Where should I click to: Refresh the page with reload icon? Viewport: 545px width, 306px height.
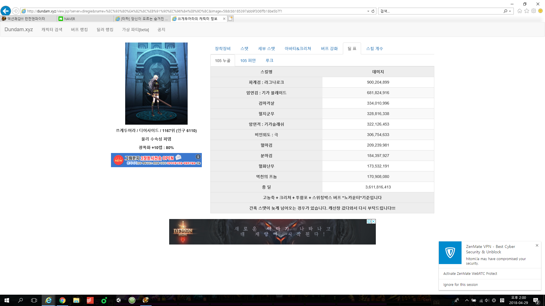pyautogui.click(x=373, y=11)
